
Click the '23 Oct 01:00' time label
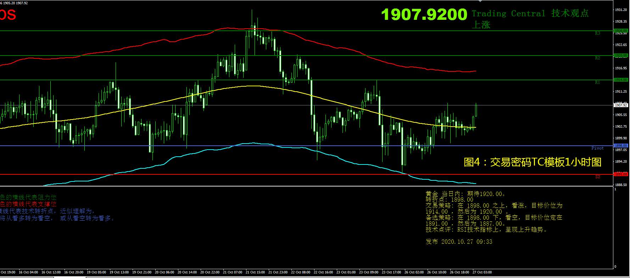tap(346, 272)
